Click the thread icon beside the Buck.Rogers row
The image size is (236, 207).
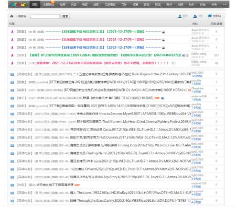click(x=12, y=74)
